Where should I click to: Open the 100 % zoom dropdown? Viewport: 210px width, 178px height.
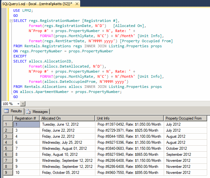tap(18, 104)
